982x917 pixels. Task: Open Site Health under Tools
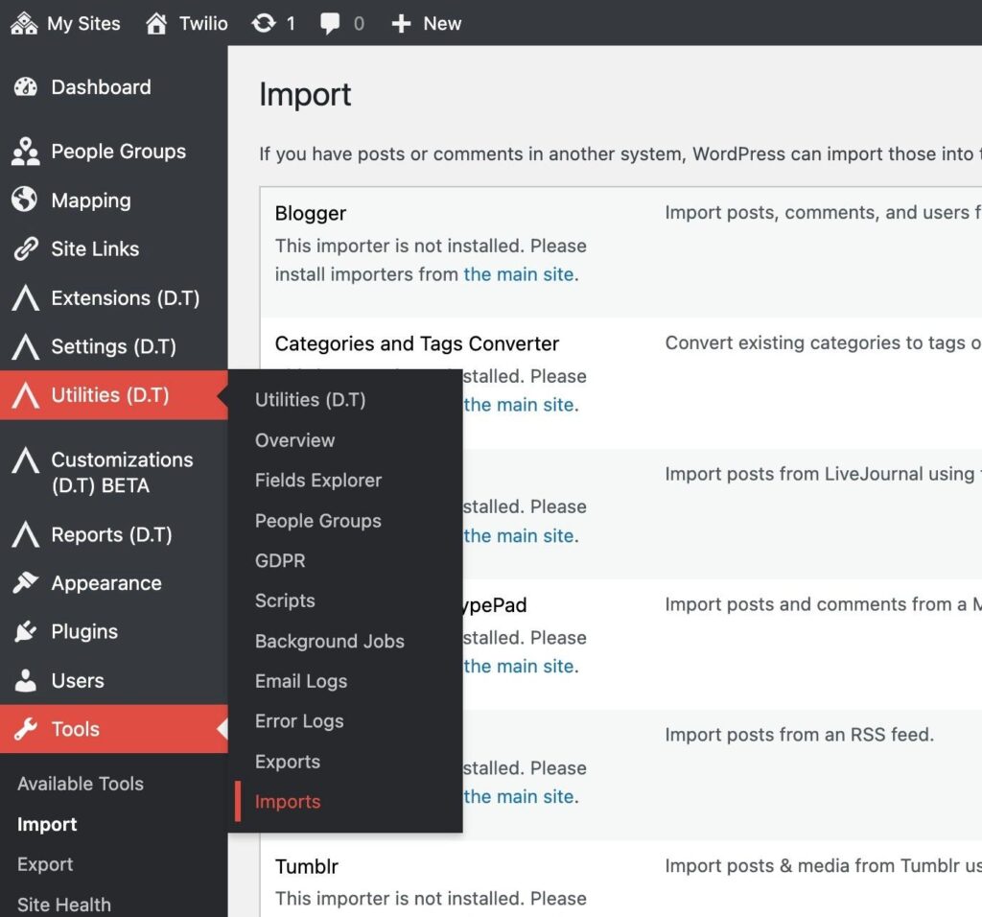[64, 905]
